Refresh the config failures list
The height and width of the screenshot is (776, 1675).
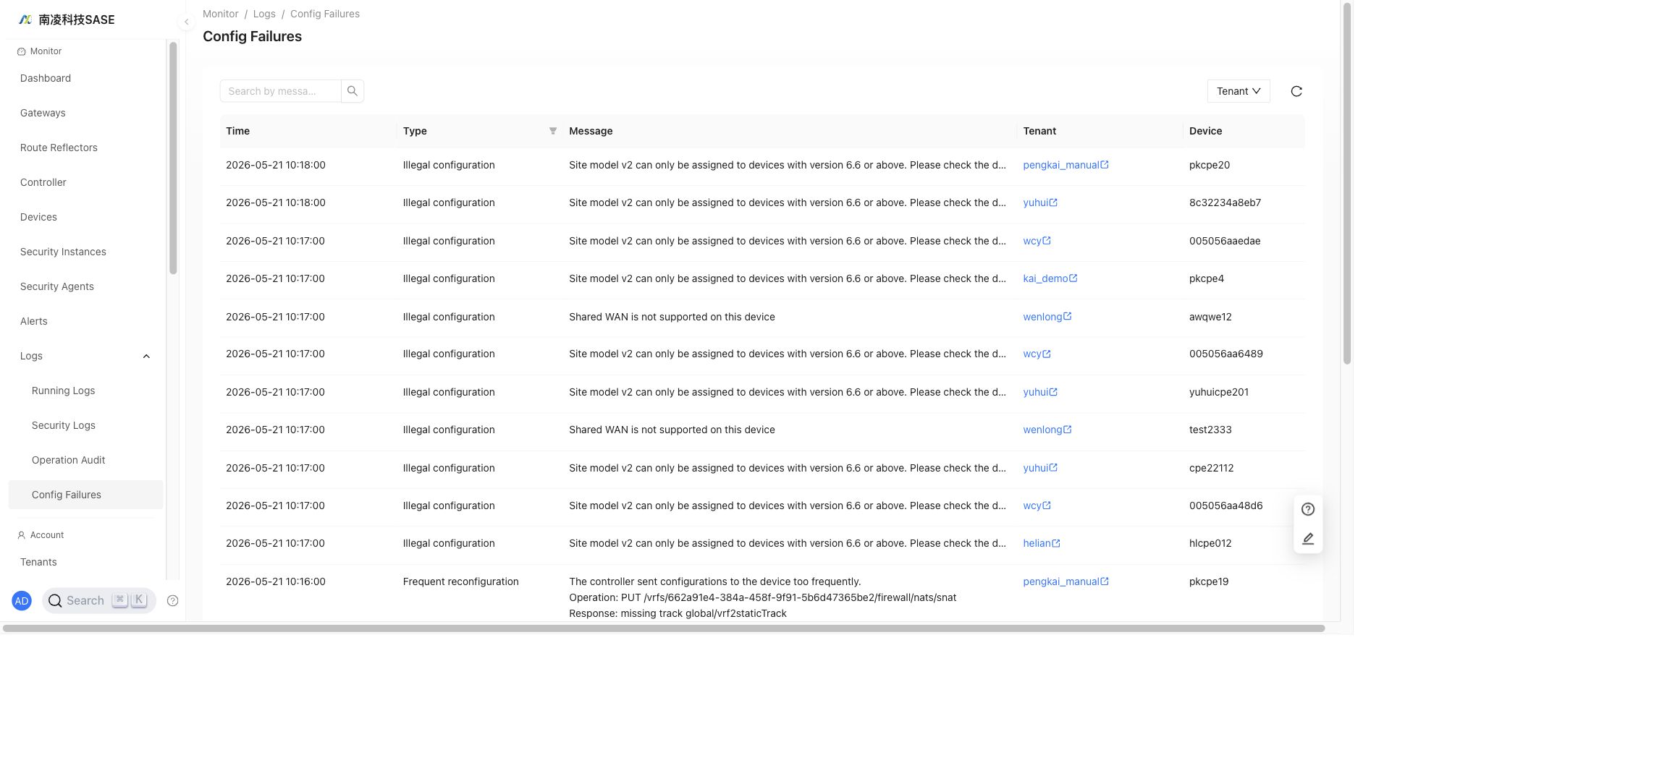pyautogui.click(x=1296, y=91)
